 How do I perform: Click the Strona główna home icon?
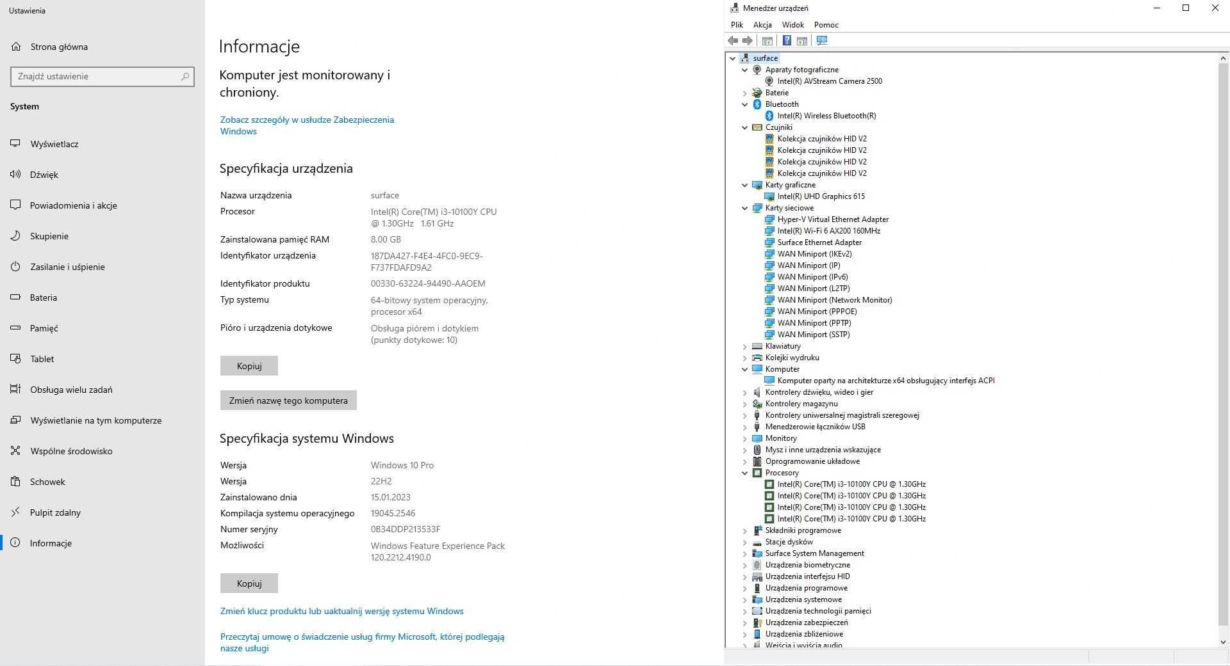click(x=16, y=47)
